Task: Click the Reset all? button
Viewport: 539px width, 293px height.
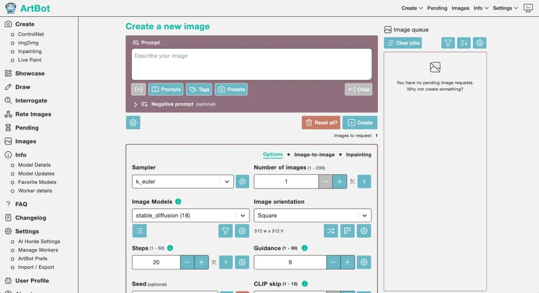Action: tap(321, 122)
